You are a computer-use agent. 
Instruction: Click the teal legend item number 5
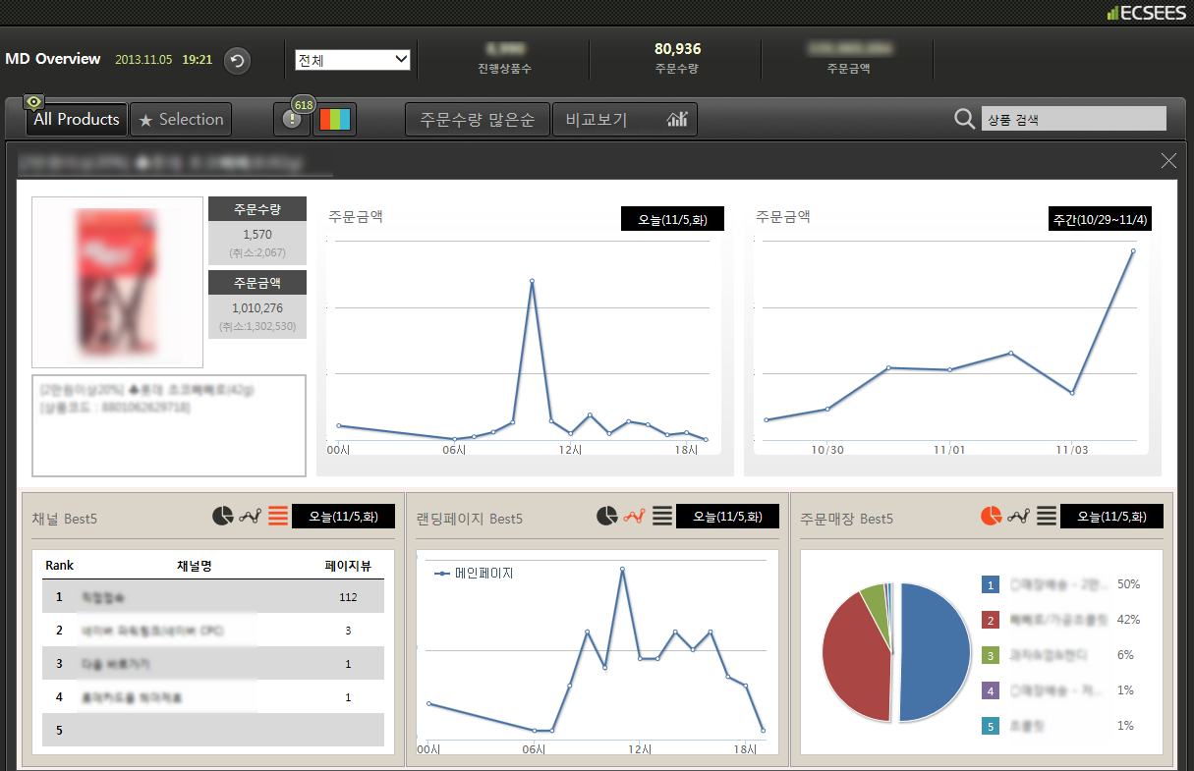(991, 726)
